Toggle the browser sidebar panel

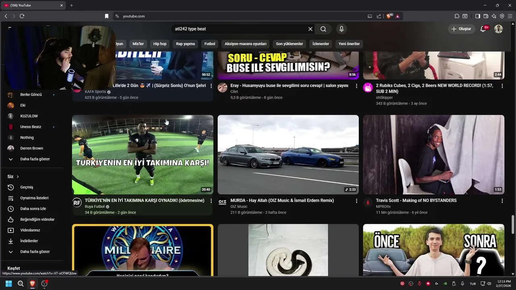coord(478,16)
